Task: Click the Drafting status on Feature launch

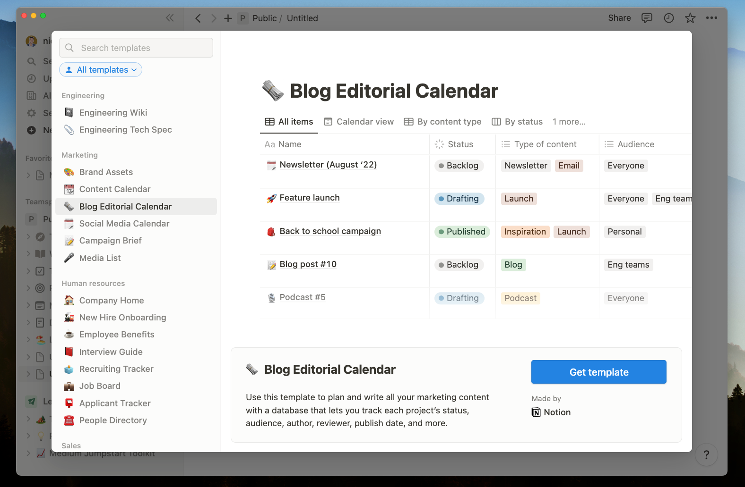Action: 459,199
